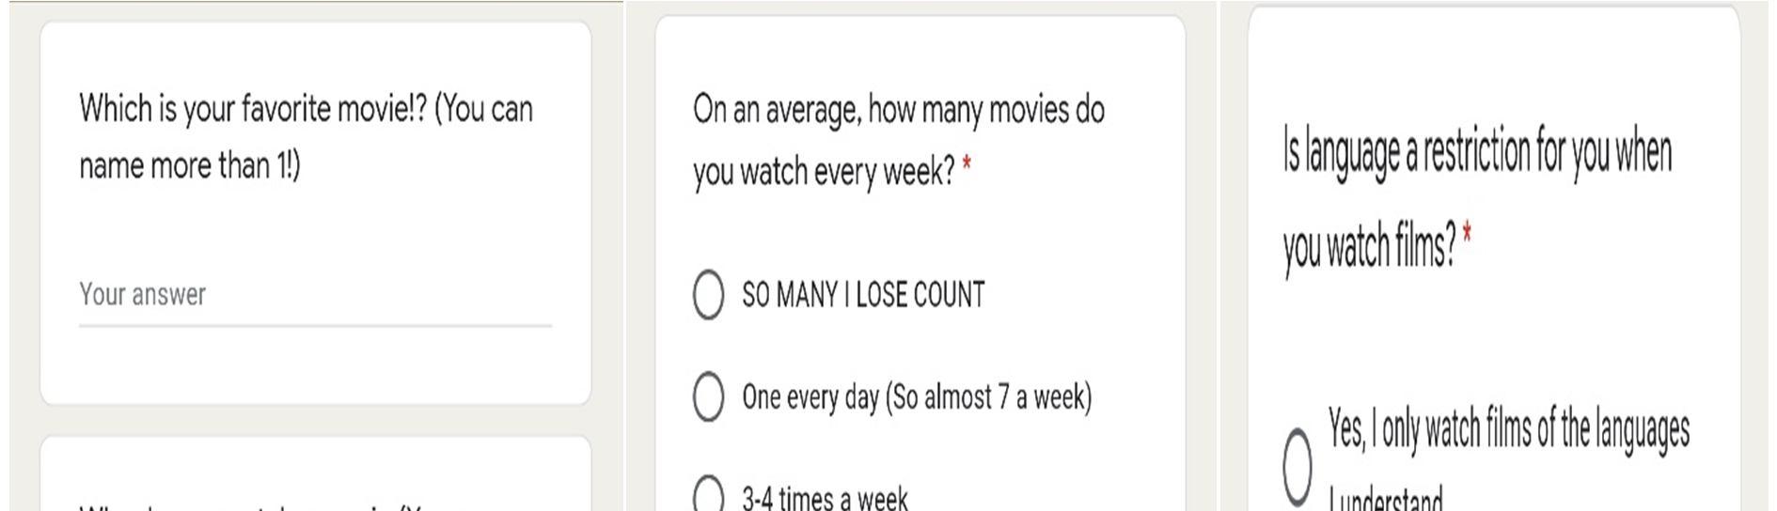This screenshot has height=511, width=1777.
Task: Click the "Yes, I only watch films of the languages" label
Action: point(1508,429)
